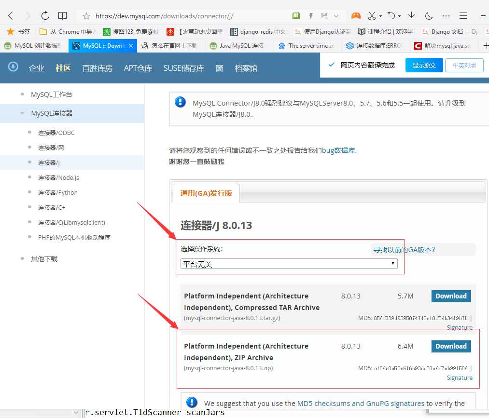This screenshot has width=489, height=418.
Task: Expand the undo icon dropdown arrow
Action: (x=399, y=16)
